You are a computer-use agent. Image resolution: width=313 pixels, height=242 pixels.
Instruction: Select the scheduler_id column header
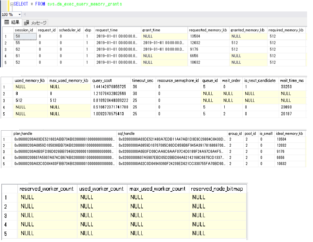coord(70,30)
